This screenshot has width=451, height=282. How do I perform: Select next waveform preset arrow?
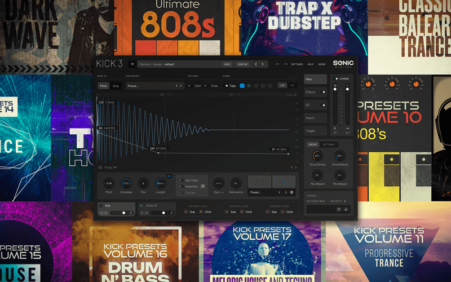[x=286, y=192]
